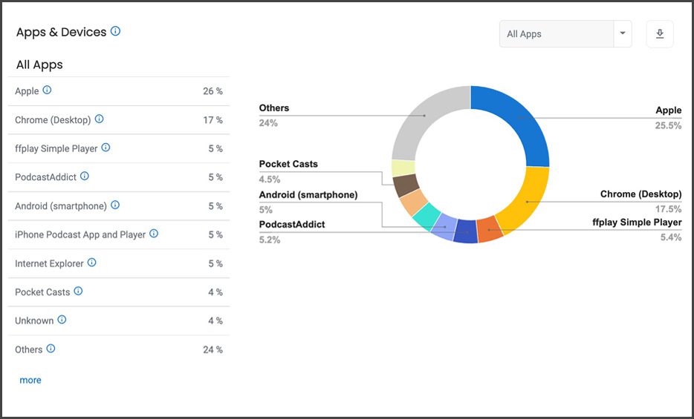This screenshot has width=694, height=419.
Task: Open info icon beside Apple row
Action: pos(47,90)
